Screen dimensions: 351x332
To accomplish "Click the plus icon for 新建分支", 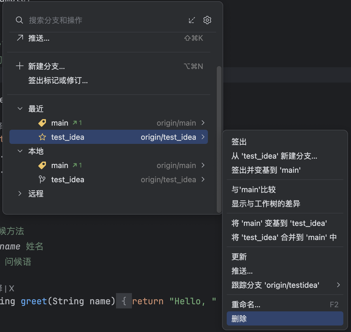I will coord(19,66).
